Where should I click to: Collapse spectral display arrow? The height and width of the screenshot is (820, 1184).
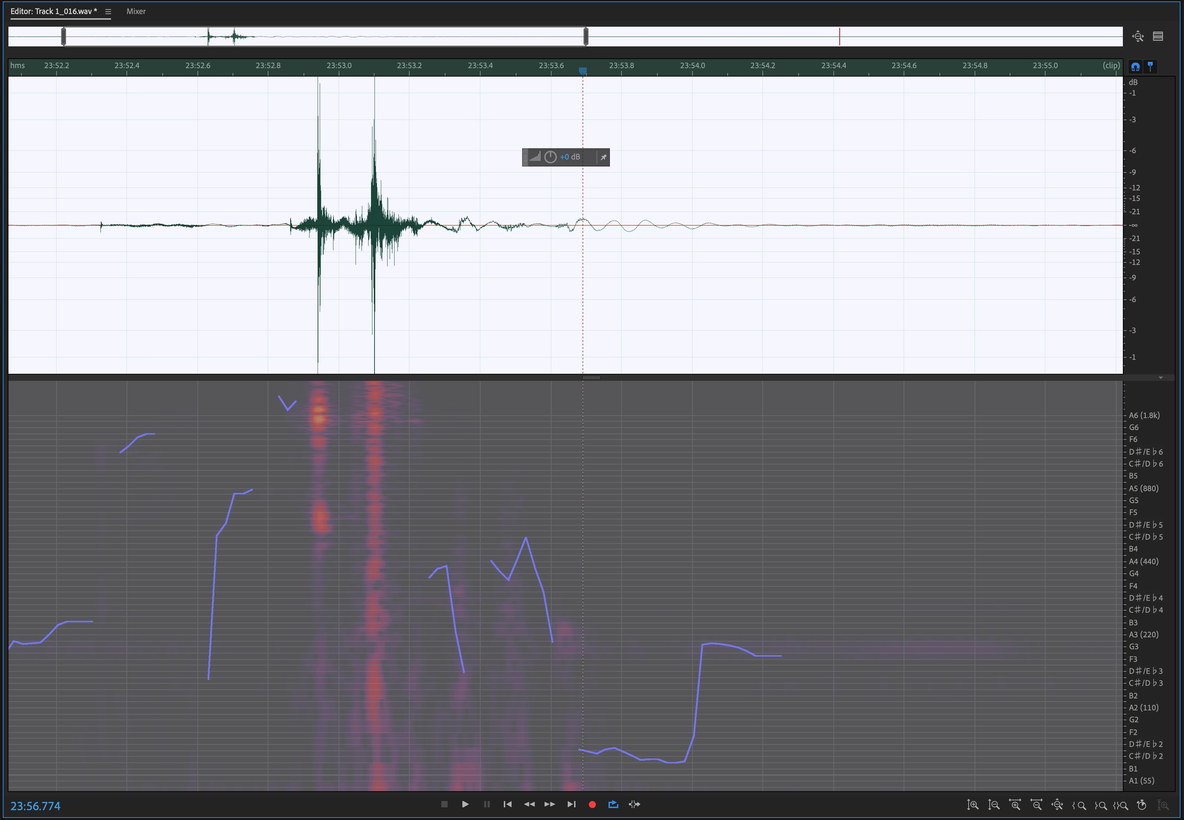[1160, 378]
